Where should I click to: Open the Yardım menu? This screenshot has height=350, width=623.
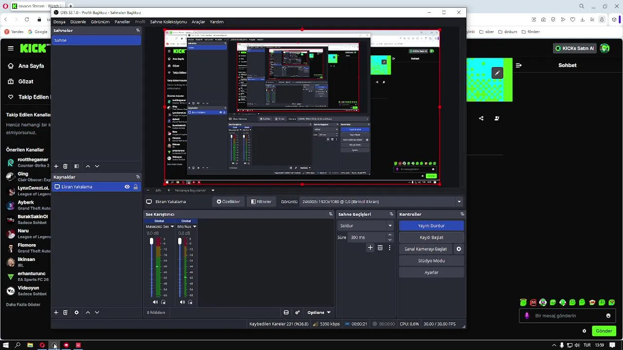[217, 22]
